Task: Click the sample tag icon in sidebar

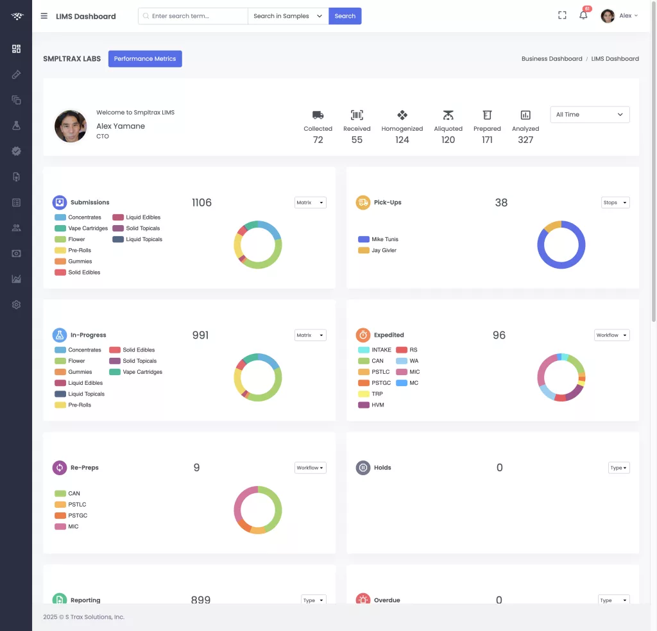Action: (16, 74)
